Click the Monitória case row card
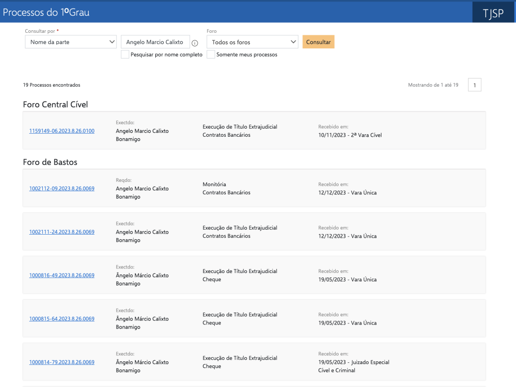Image resolution: width=516 pixels, height=387 pixels. (x=254, y=188)
